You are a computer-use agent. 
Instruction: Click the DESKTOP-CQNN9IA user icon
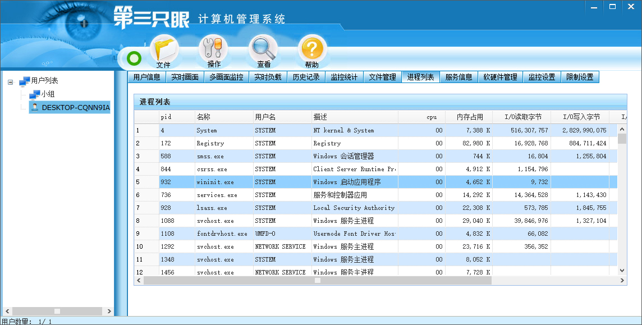point(35,107)
